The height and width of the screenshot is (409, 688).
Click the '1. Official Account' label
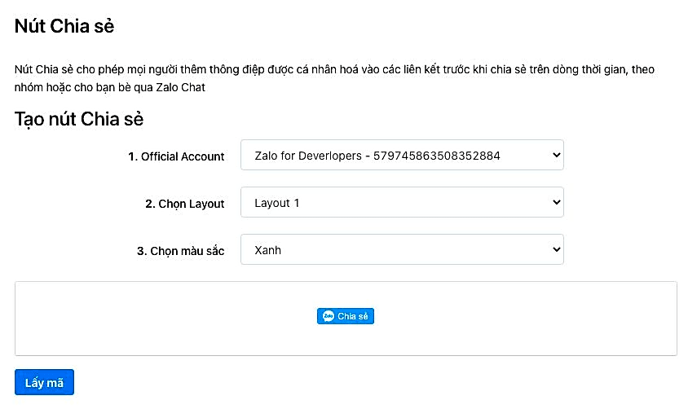(176, 156)
